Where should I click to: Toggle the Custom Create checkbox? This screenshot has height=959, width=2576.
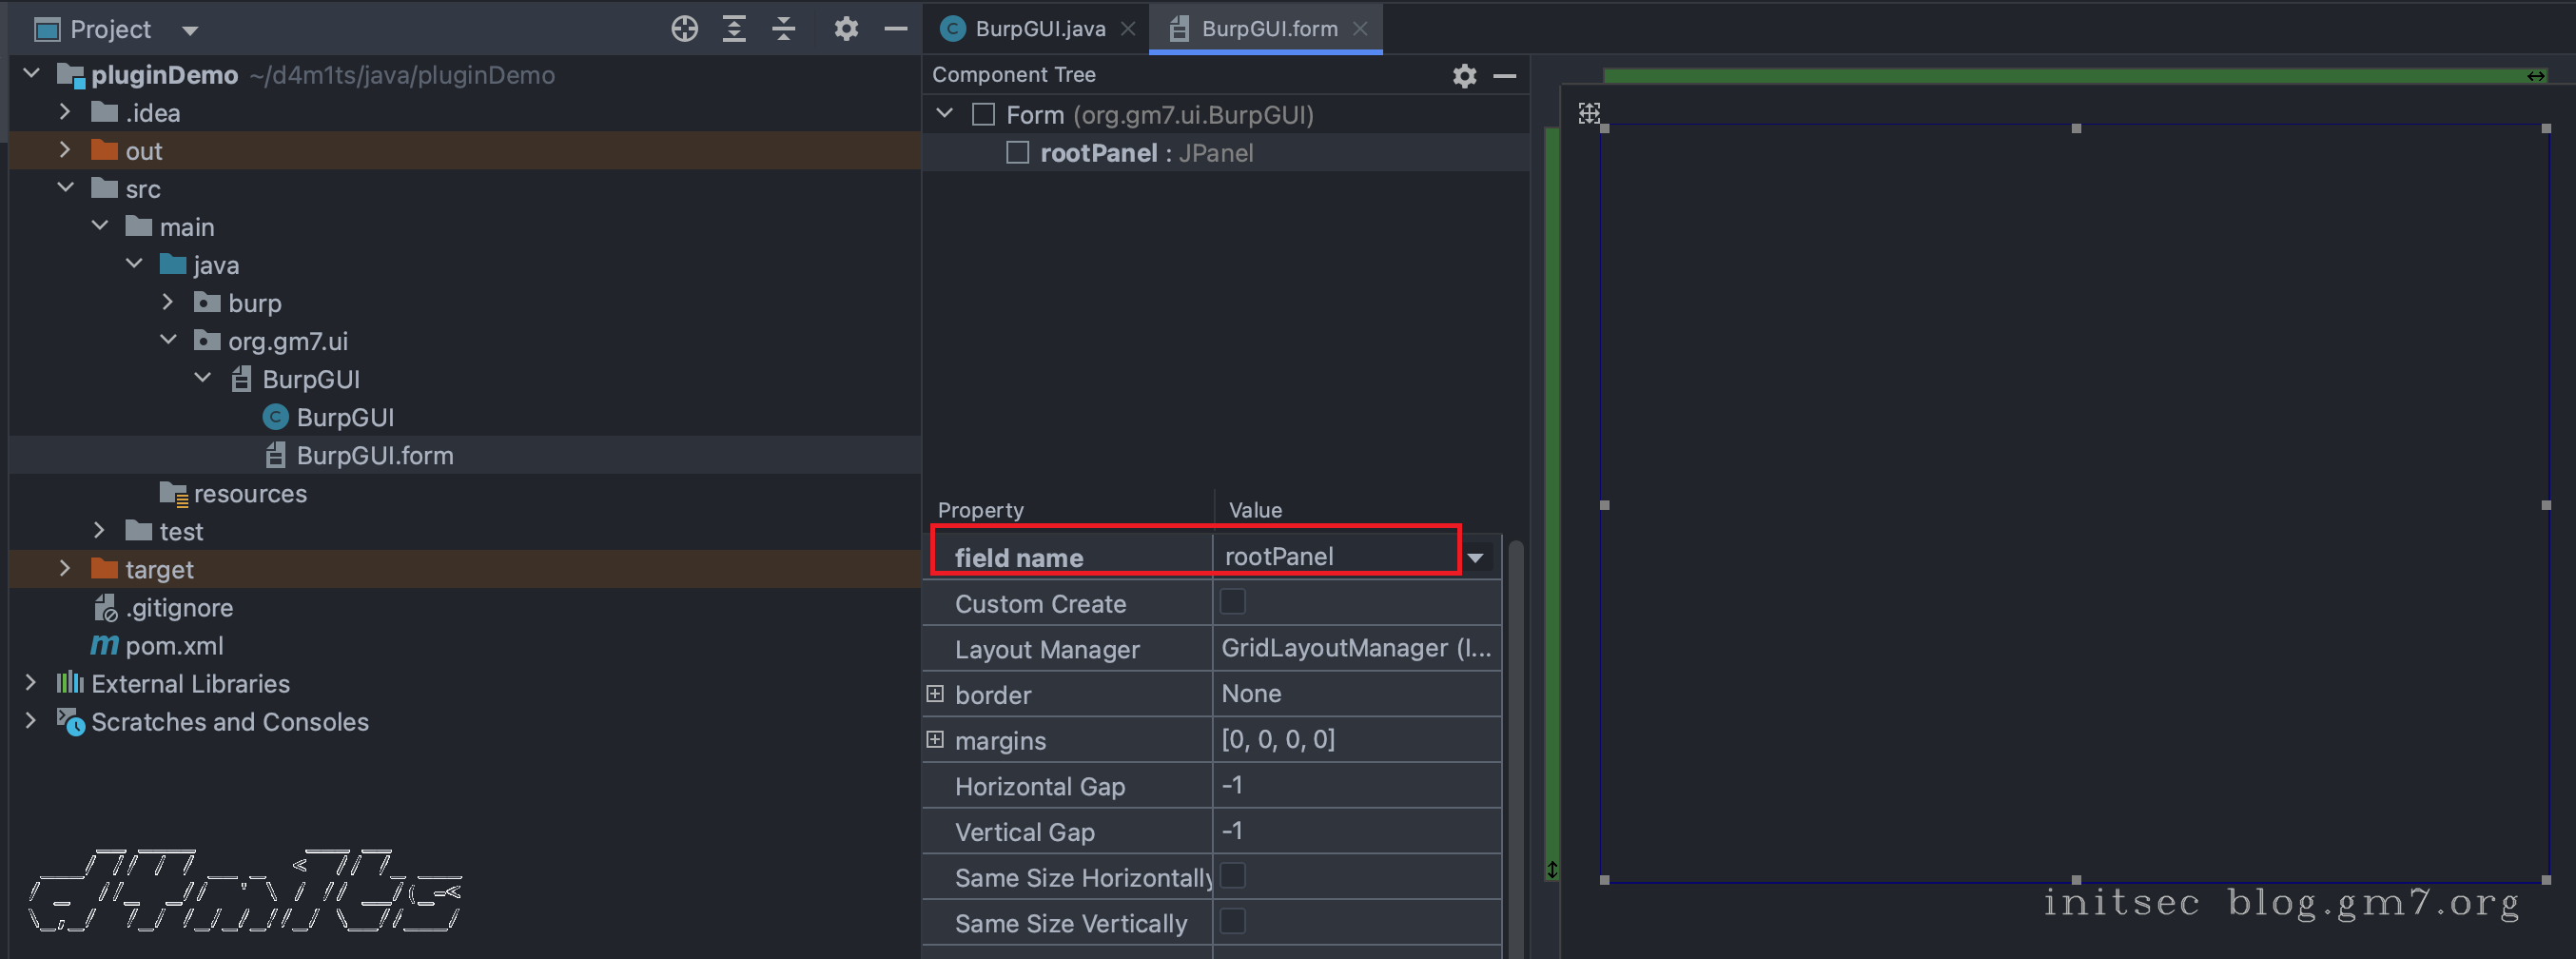tap(1233, 602)
